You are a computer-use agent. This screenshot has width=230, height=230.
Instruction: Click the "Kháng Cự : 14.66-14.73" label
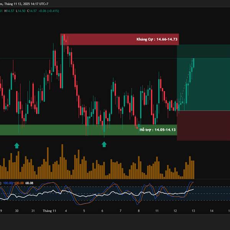(157, 39)
